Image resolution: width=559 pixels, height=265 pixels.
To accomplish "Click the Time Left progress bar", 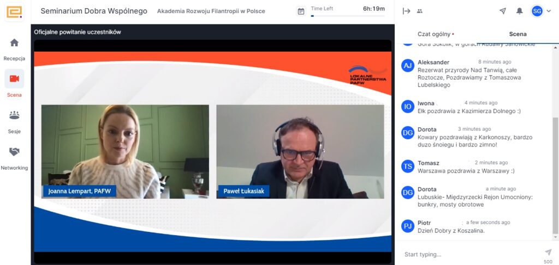I will [348, 16].
